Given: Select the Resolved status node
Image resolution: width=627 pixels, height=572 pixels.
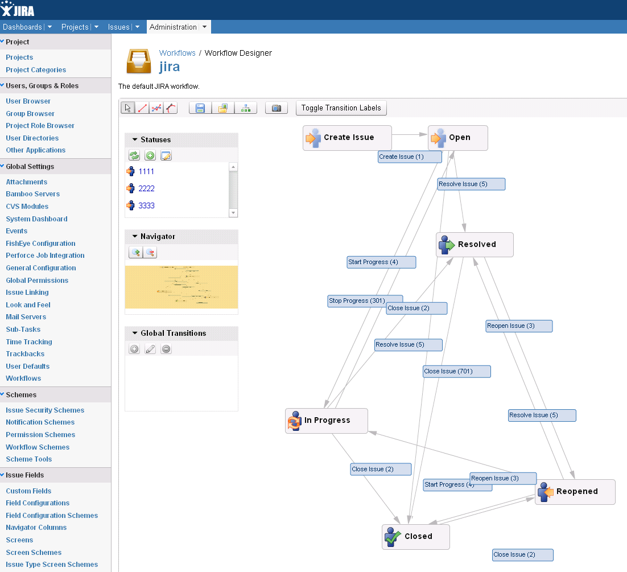Looking at the screenshot, I should tap(475, 244).
